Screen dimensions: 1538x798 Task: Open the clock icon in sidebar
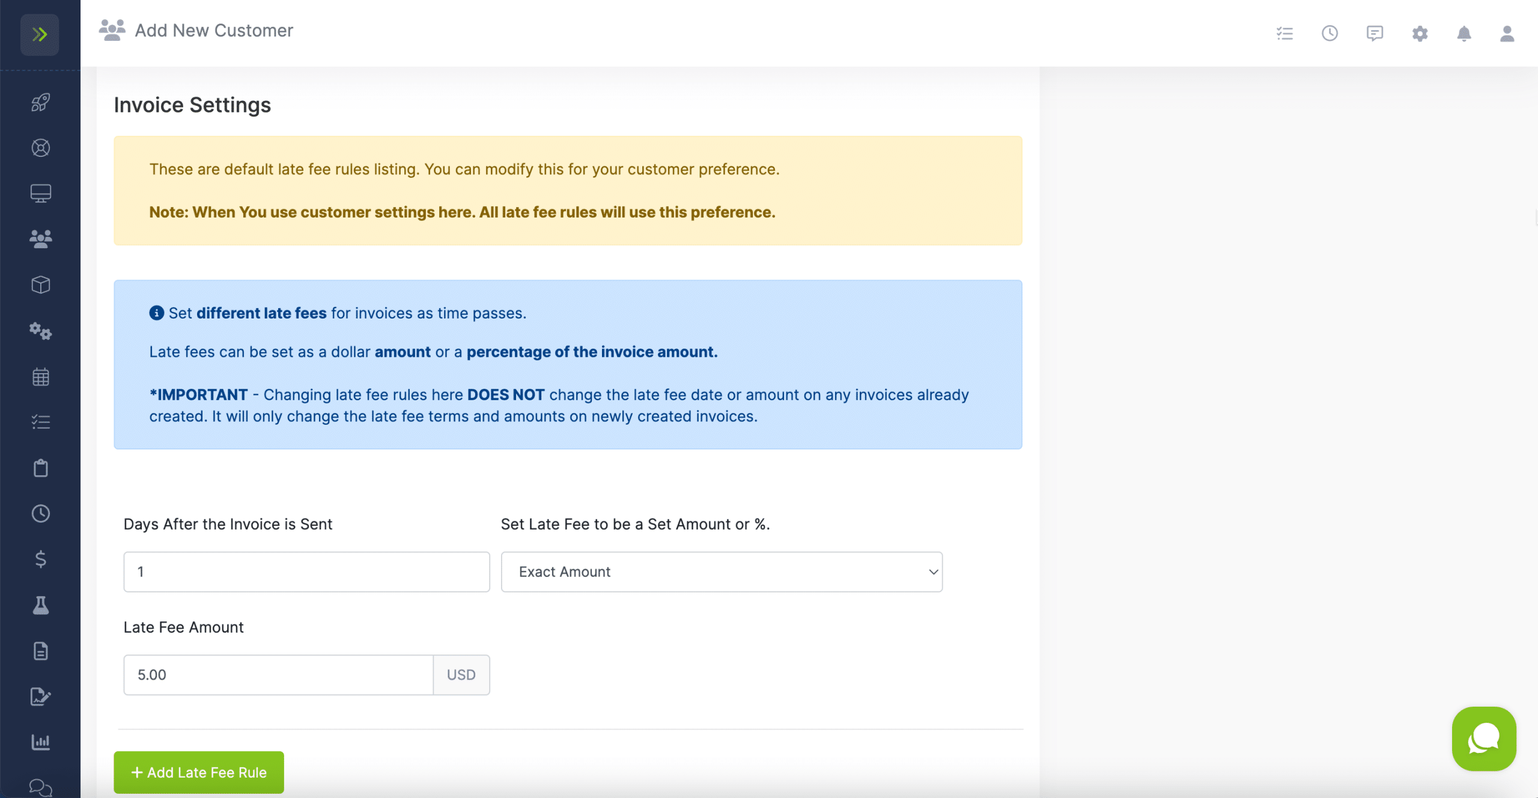coord(40,514)
